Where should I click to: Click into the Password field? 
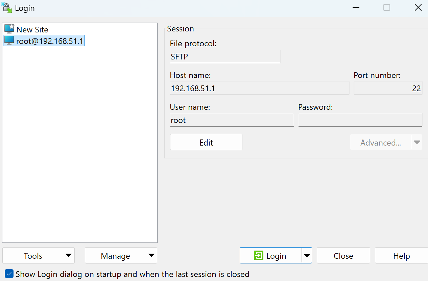(x=360, y=120)
